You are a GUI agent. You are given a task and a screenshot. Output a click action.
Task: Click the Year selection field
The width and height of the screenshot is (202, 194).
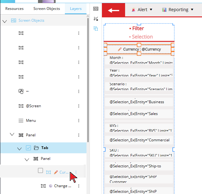click(x=139, y=73)
